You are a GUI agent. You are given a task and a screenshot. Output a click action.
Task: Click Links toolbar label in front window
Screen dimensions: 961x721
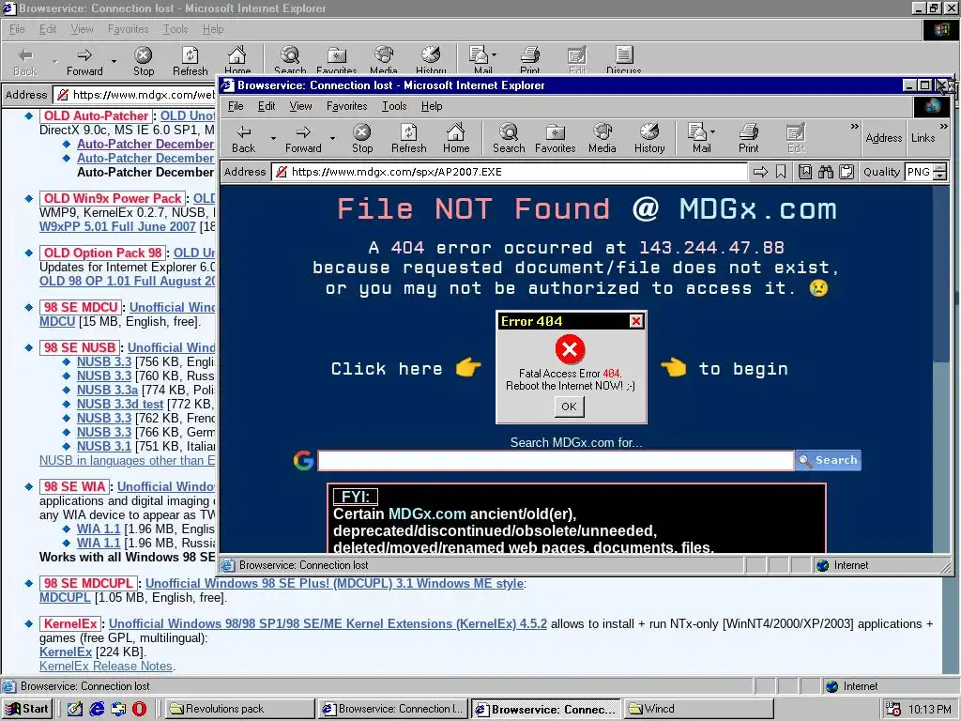[x=923, y=138]
